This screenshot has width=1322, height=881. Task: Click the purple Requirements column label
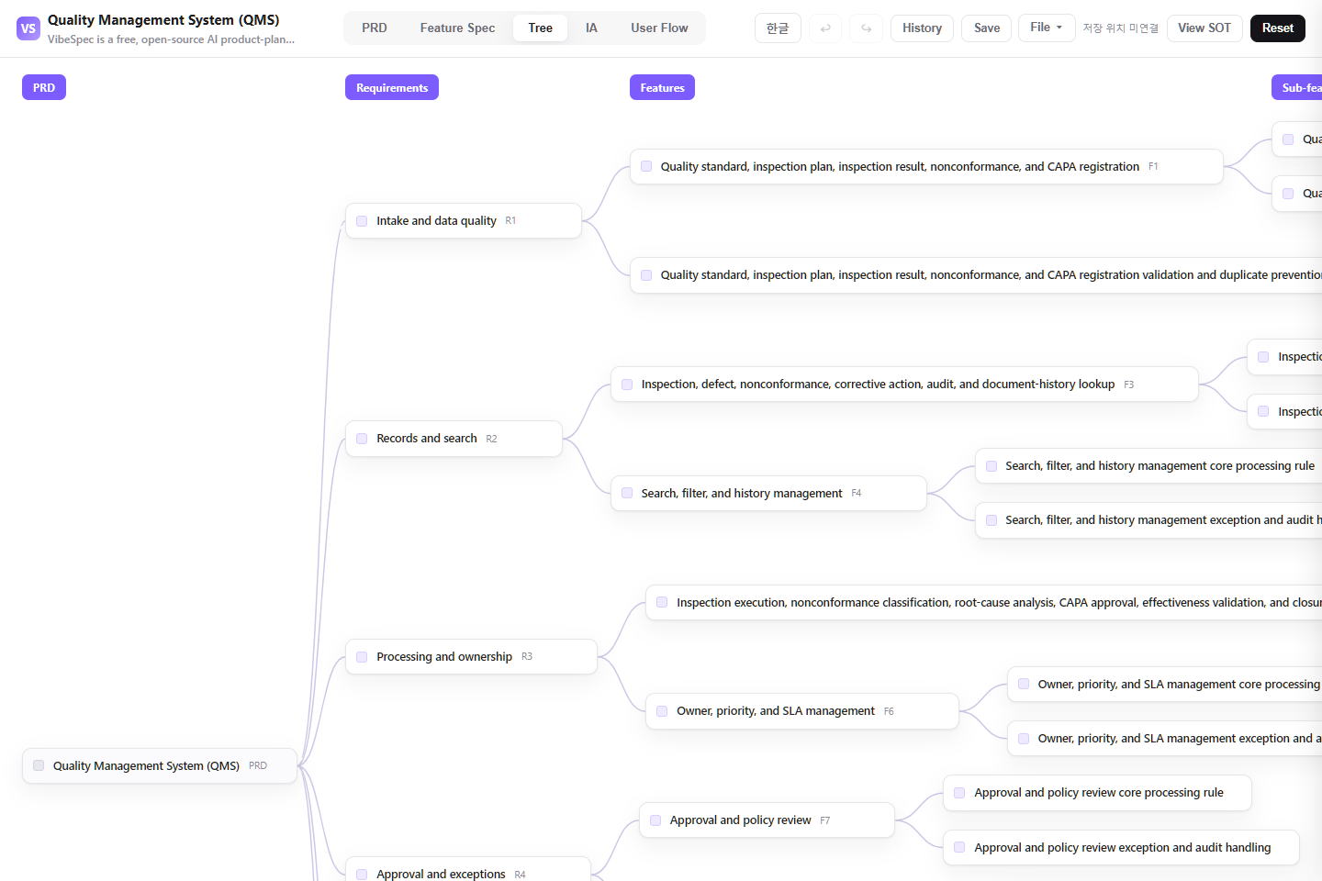click(x=392, y=87)
